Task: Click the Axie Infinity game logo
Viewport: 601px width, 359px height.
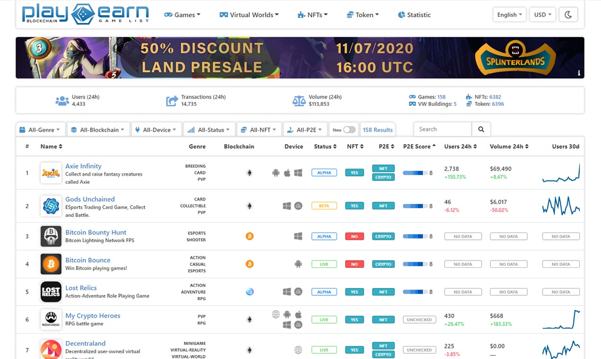Action: tap(51, 173)
